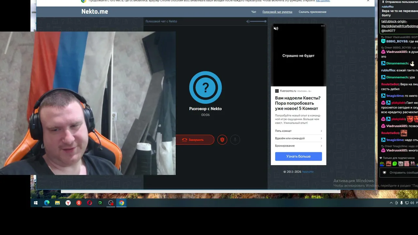Screen dimensions: 418x235
Task: Open the red Я Yandex taskbar icon
Action: (x=79, y=203)
